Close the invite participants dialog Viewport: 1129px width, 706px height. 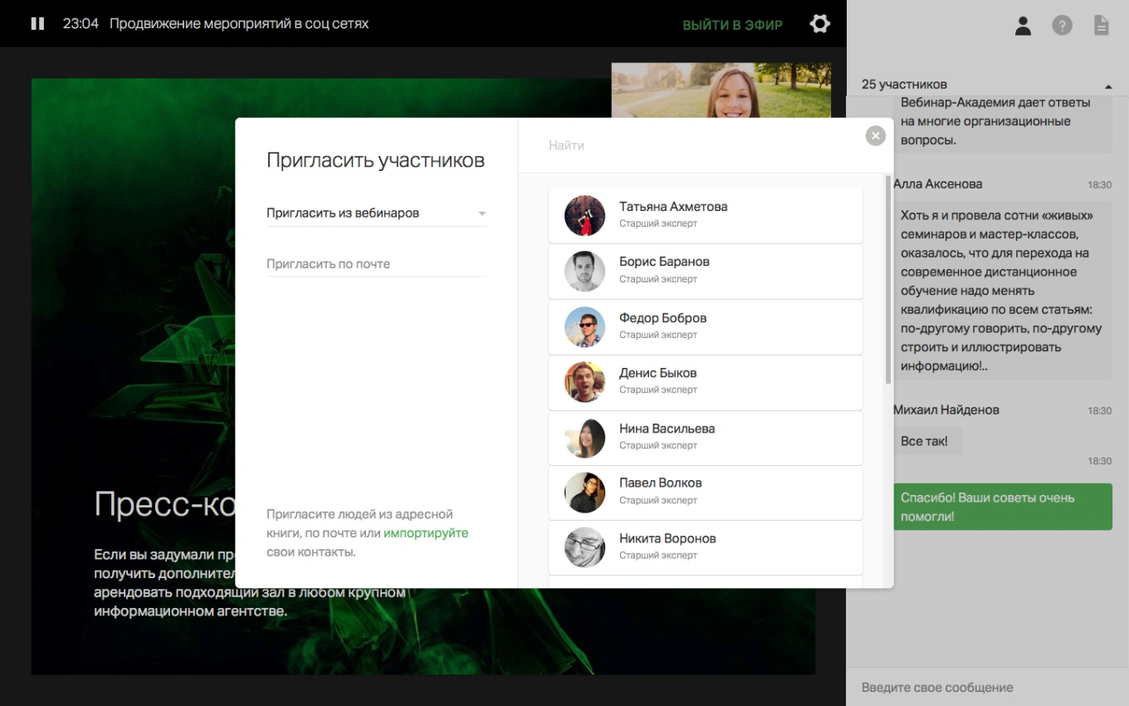875,135
